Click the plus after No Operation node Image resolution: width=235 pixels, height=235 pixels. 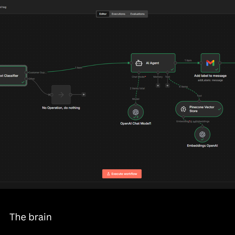pyautogui.click(x=84, y=95)
